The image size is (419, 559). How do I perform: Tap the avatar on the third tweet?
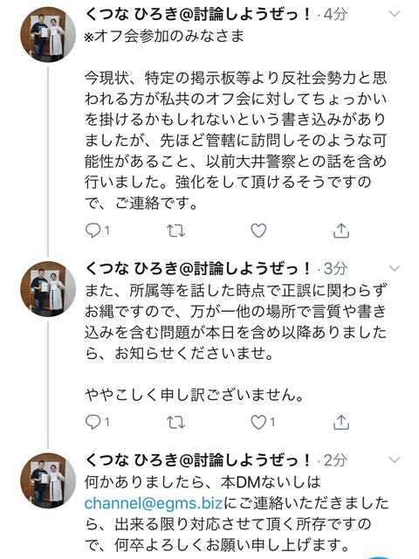(x=48, y=480)
